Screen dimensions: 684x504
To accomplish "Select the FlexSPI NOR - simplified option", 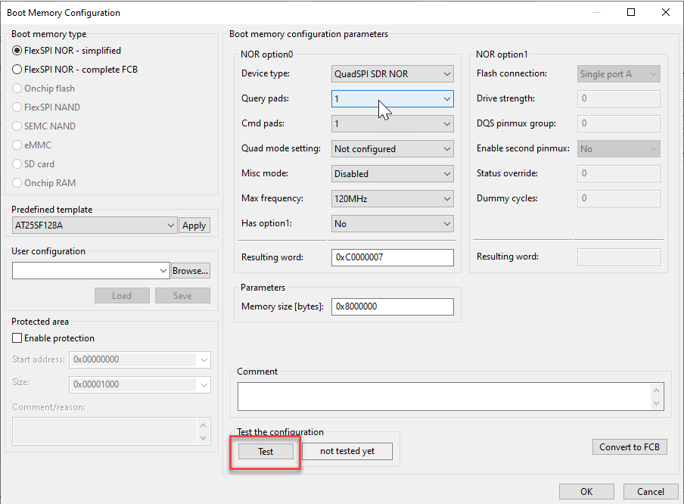I will [16, 51].
